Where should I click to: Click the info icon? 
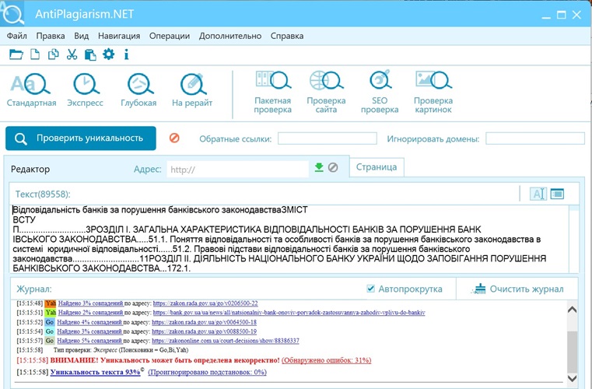[x=127, y=54]
